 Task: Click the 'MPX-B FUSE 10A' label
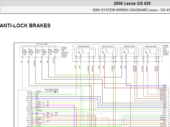tap(38, 52)
